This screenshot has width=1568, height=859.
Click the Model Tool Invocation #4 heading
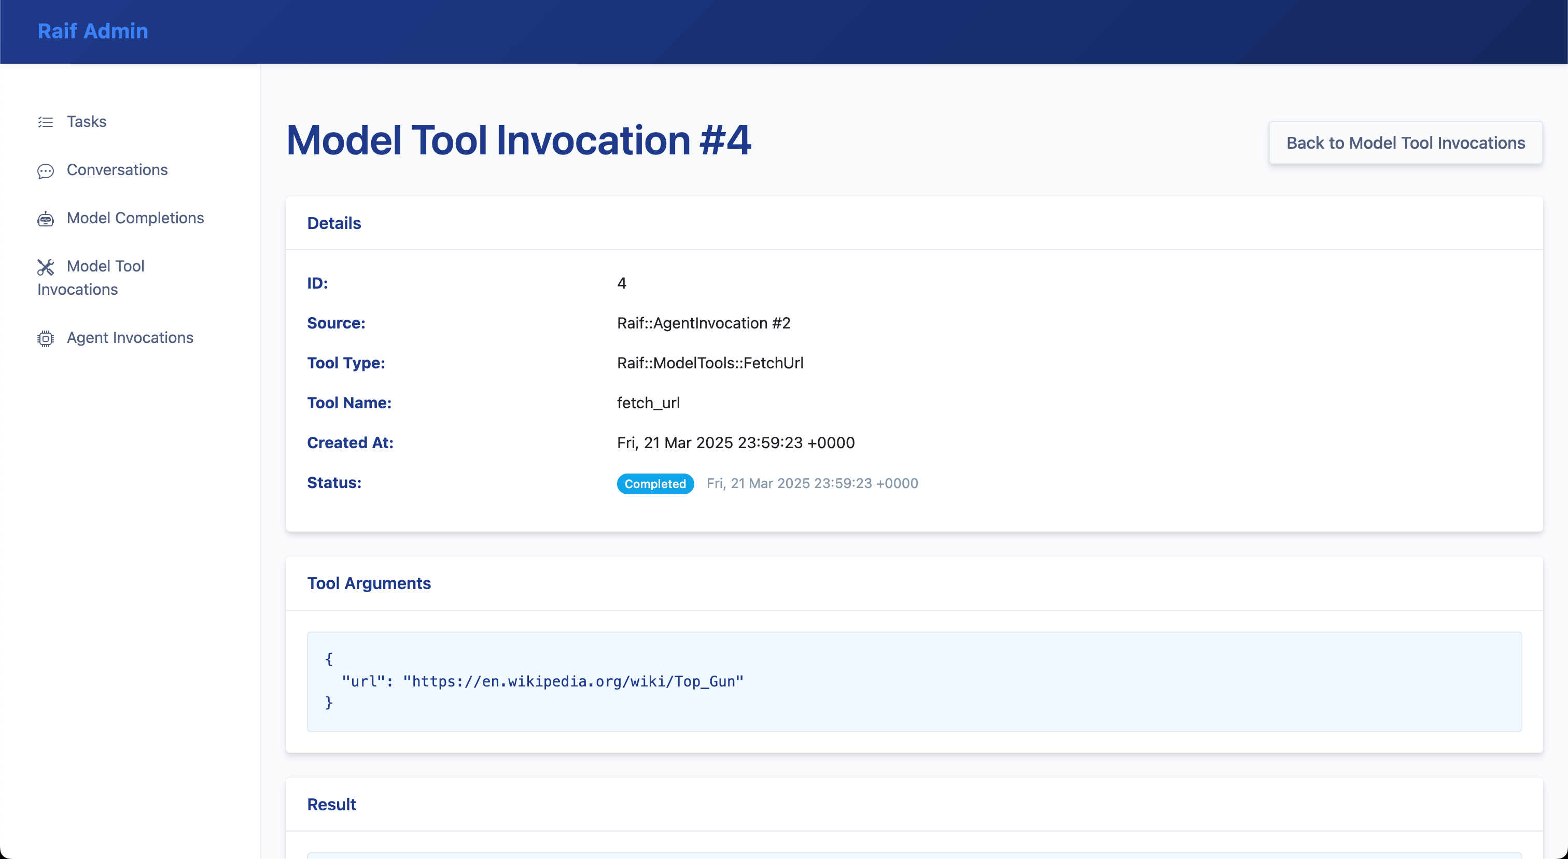click(519, 140)
